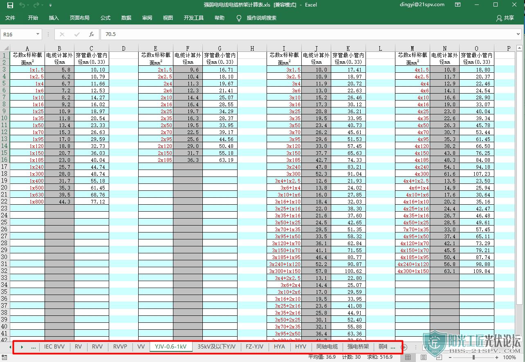Click the Save icon in title bar
The width and height of the screenshot is (525, 362).
coord(10,5)
